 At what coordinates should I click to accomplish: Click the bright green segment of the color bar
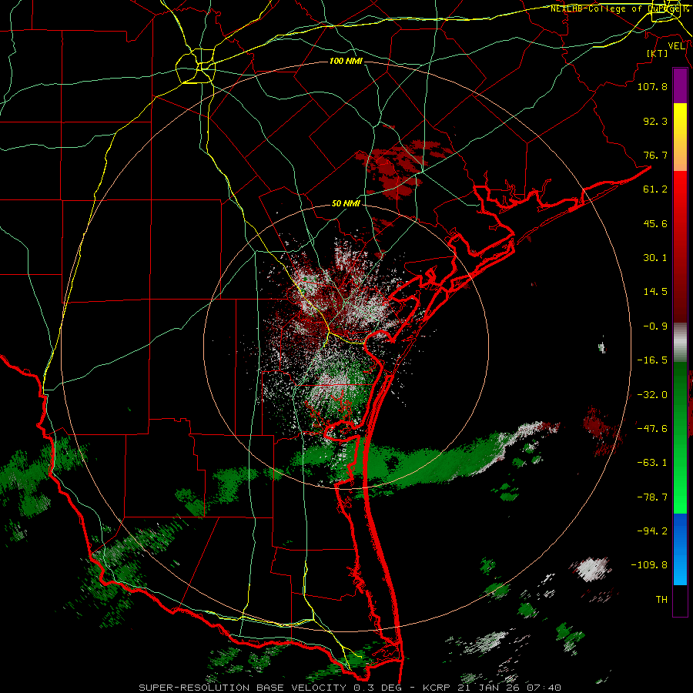680,437
